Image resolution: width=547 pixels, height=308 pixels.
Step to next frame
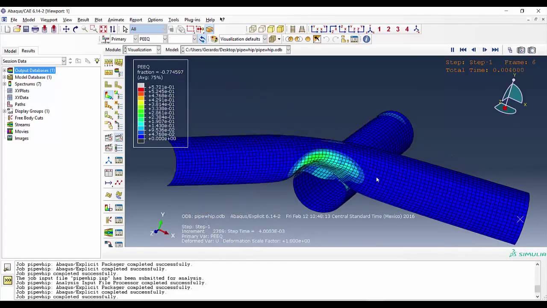(484, 50)
